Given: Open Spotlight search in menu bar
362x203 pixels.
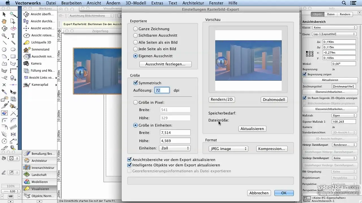Looking at the screenshot, I should [x=344, y=3].
